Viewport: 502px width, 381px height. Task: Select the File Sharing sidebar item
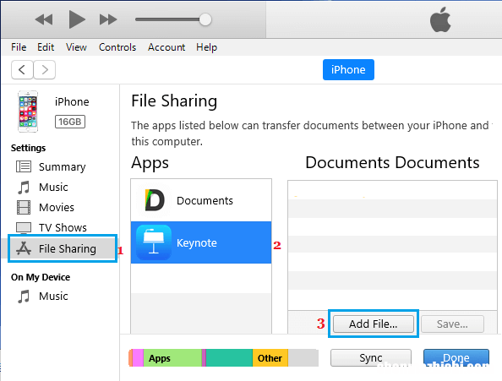click(63, 248)
